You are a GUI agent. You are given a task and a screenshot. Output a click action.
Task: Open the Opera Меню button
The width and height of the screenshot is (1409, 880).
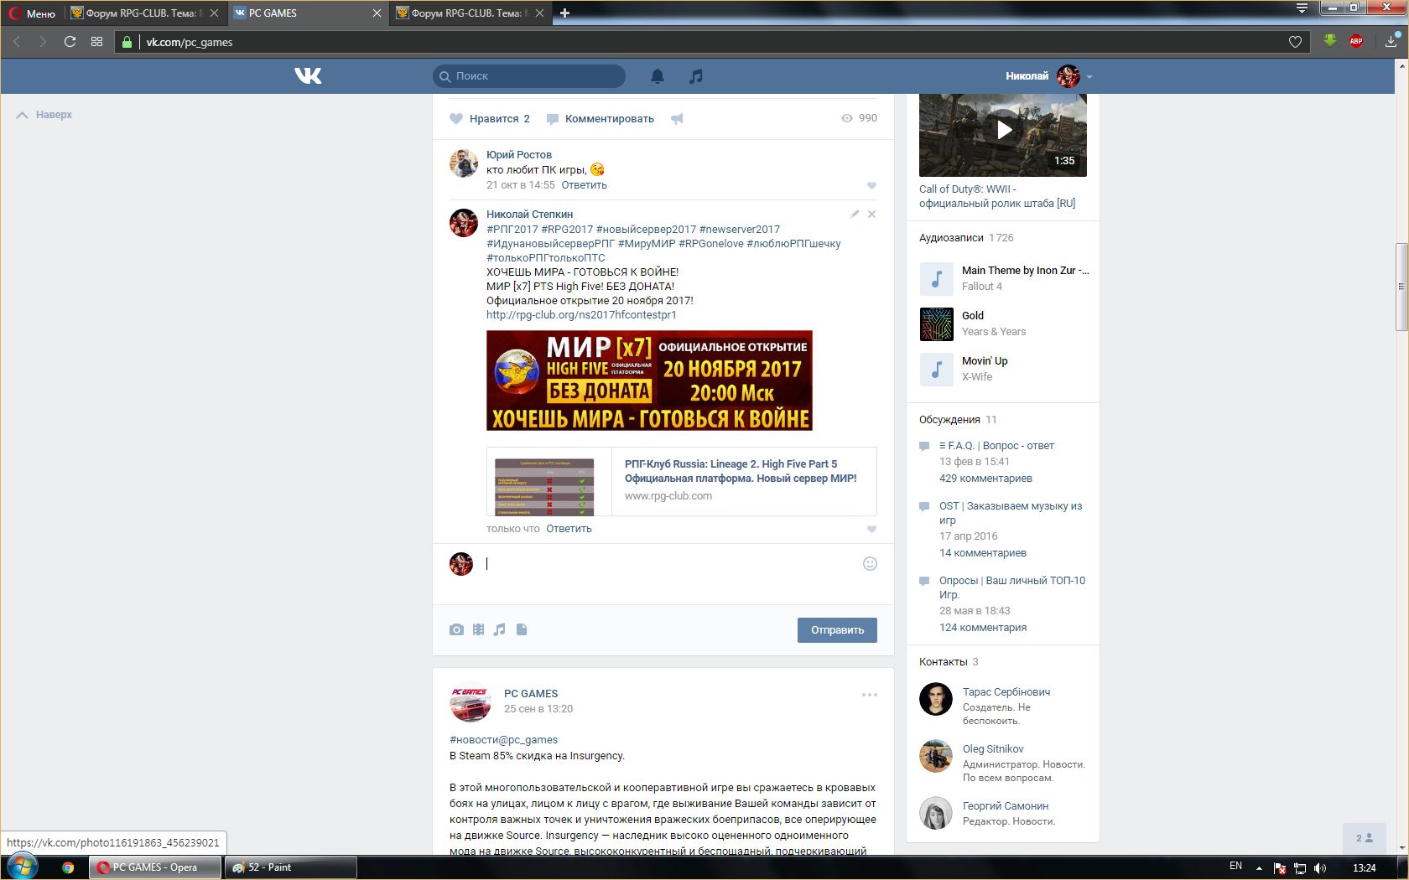(33, 13)
